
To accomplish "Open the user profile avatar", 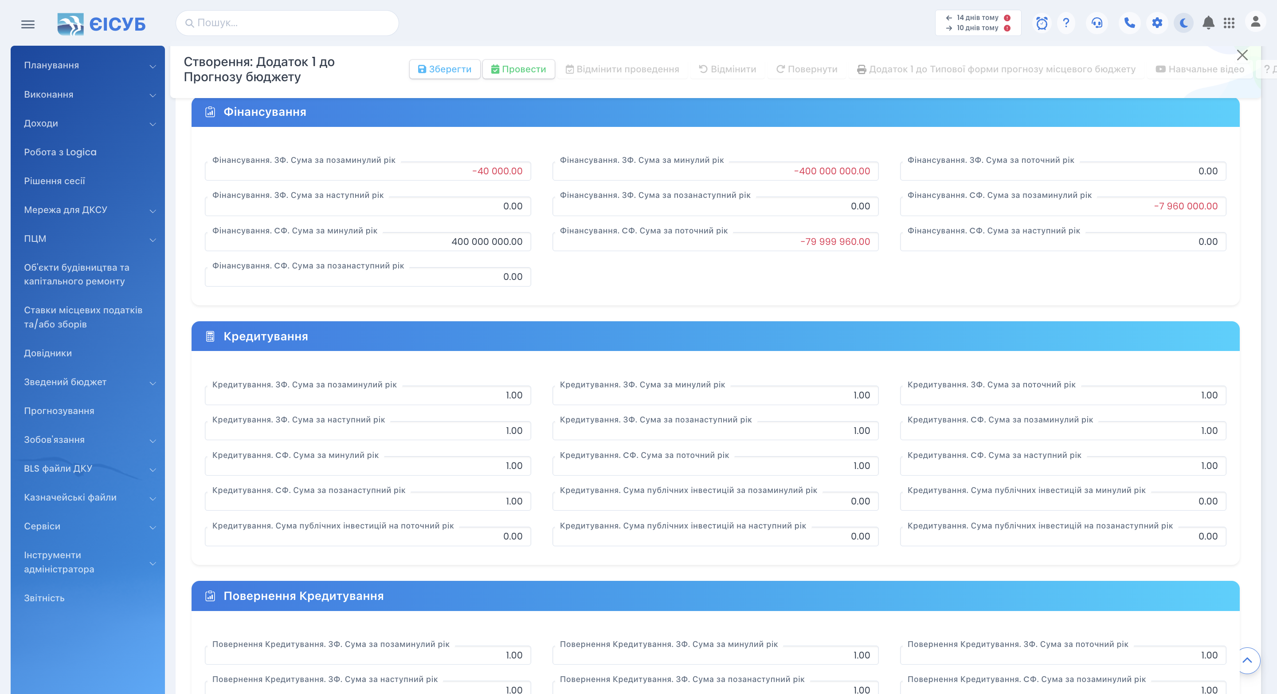I will click(x=1256, y=22).
